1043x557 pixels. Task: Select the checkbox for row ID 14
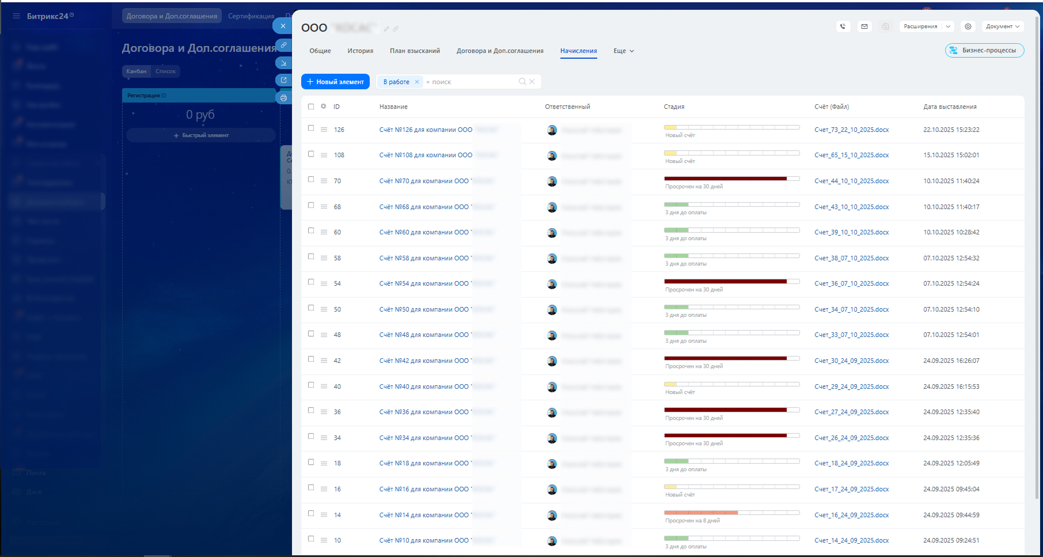click(311, 514)
